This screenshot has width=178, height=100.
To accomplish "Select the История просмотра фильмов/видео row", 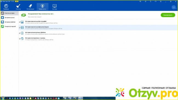I will click(98, 28).
